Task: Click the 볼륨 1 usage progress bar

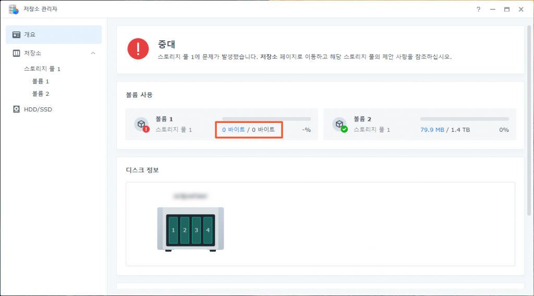Action: [x=266, y=119]
